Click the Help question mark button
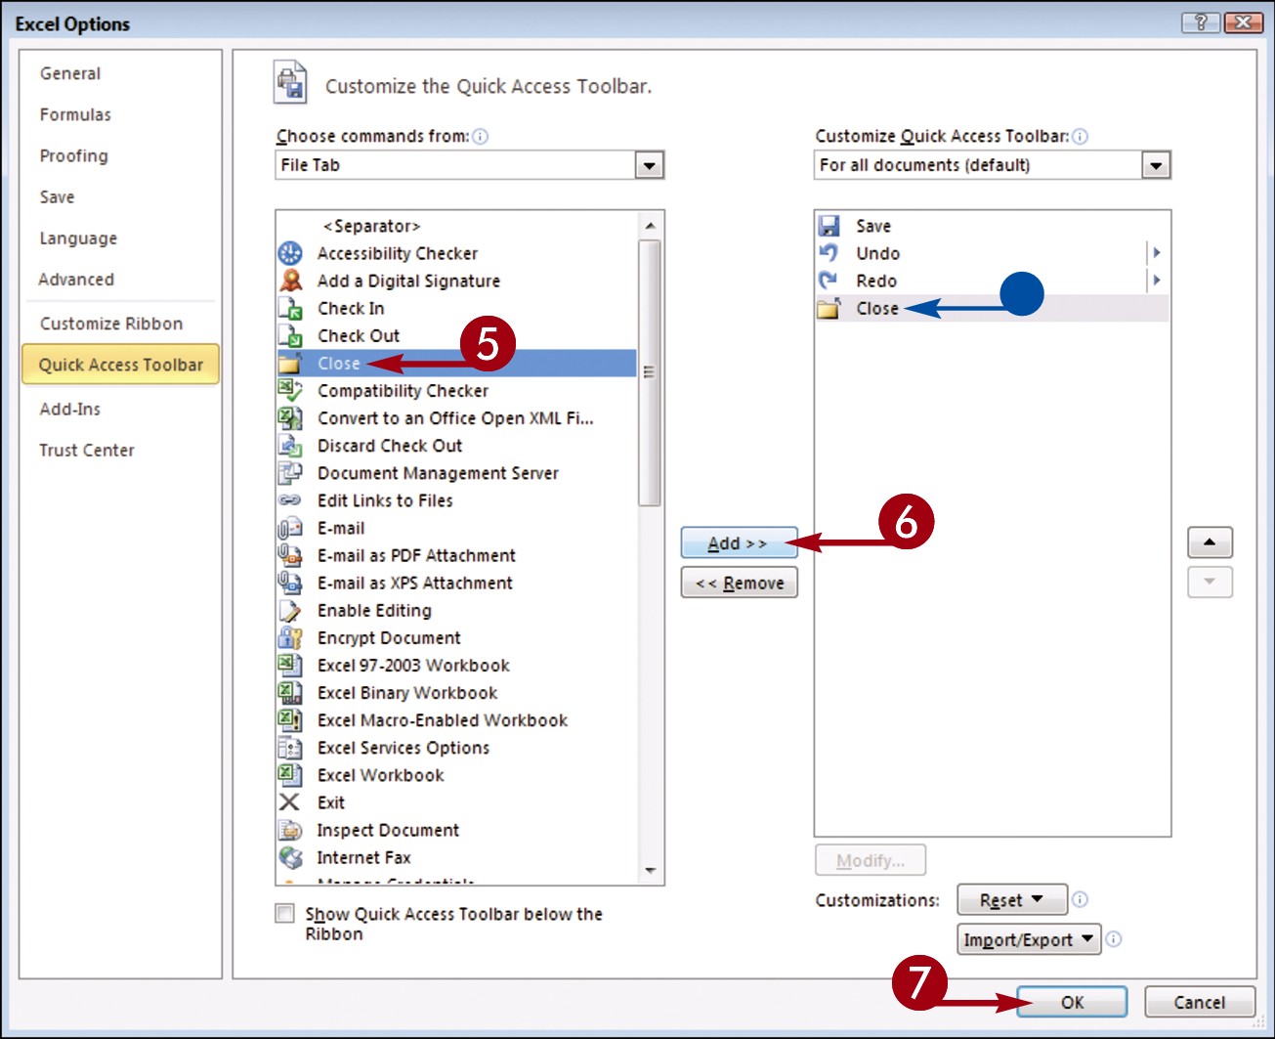The height and width of the screenshot is (1039, 1275). point(1201,22)
